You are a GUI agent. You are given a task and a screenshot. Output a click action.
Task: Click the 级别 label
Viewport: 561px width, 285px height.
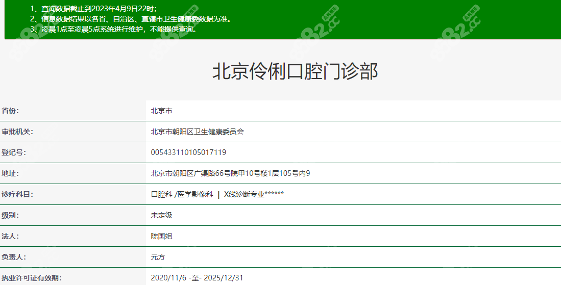coord(10,215)
